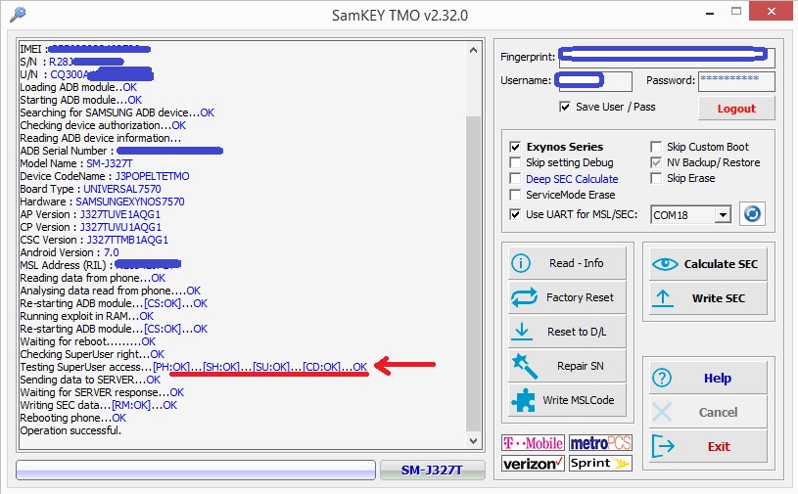Click the Calculate SEC button
The width and height of the screenshot is (798, 494).
[x=708, y=264]
